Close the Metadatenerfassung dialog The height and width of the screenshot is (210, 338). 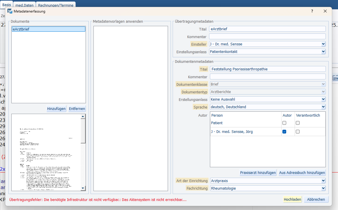[x=325, y=11]
